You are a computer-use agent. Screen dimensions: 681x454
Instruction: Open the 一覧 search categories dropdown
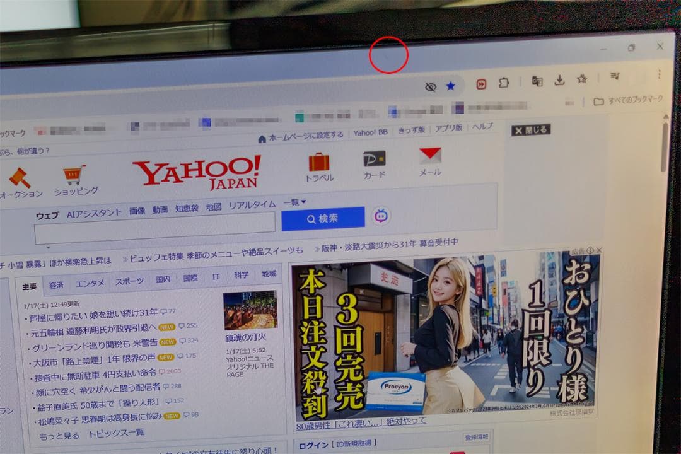tap(294, 202)
